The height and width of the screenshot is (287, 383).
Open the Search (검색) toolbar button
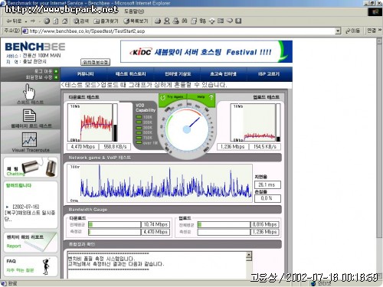click(x=81, y=21)
